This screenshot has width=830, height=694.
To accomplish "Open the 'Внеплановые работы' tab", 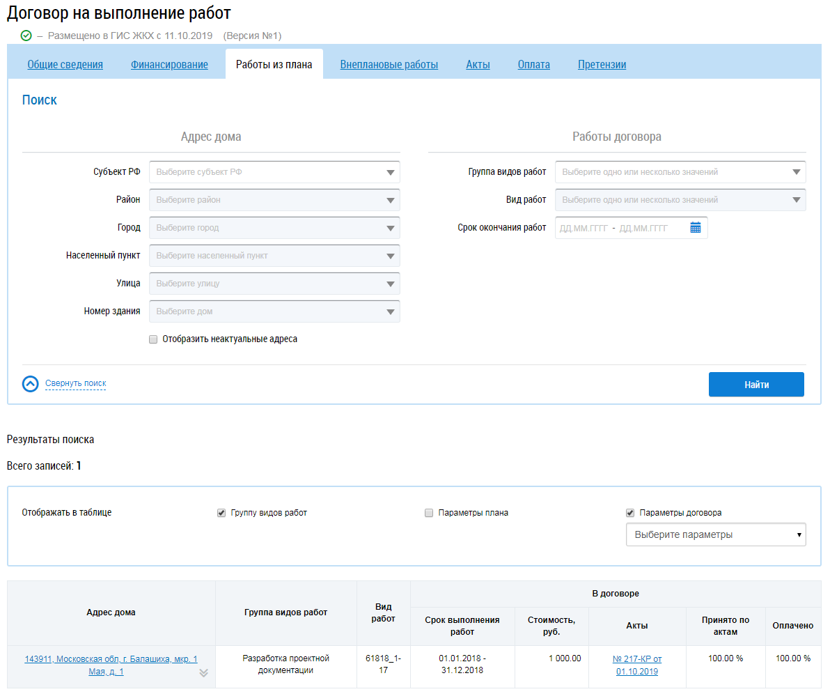I will [x=389, y=65].
